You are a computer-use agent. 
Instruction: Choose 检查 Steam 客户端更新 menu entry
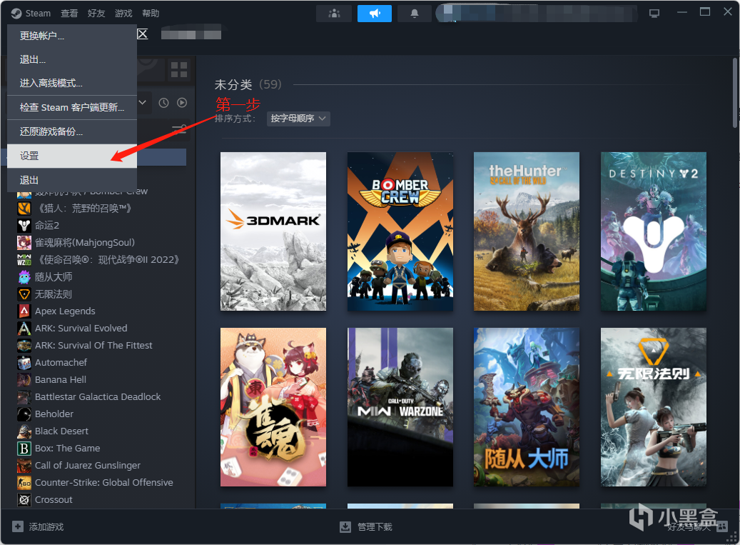coord(72,107)
